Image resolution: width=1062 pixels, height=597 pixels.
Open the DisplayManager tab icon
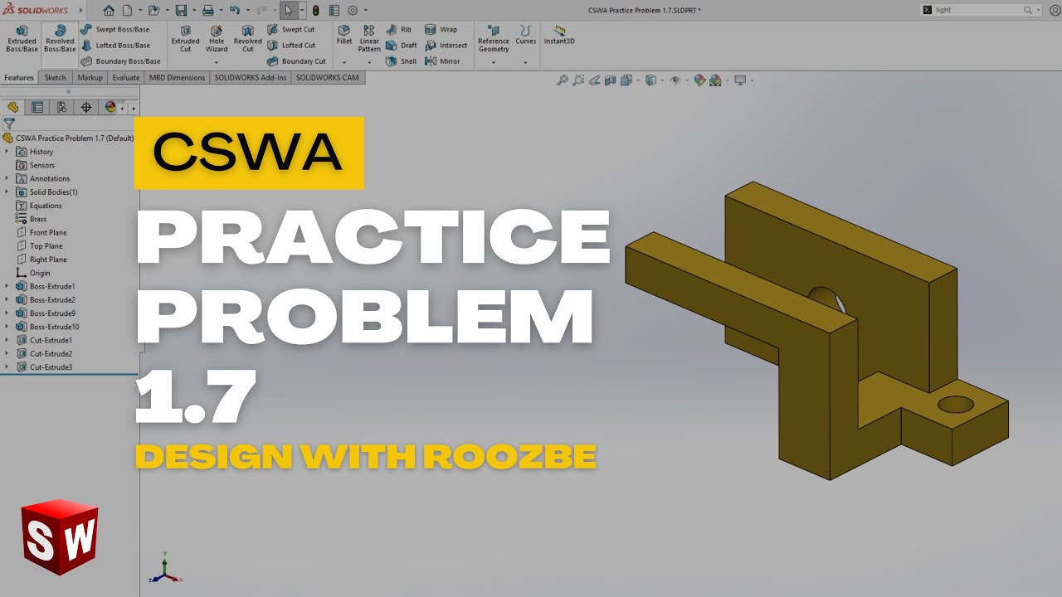tap(110, 107)
